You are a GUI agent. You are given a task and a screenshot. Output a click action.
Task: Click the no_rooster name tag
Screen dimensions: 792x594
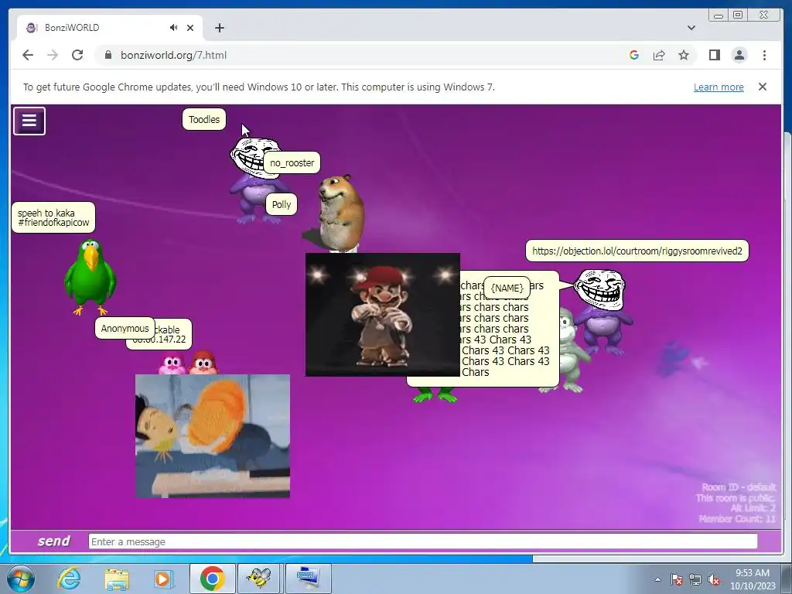tap(292, 162)
